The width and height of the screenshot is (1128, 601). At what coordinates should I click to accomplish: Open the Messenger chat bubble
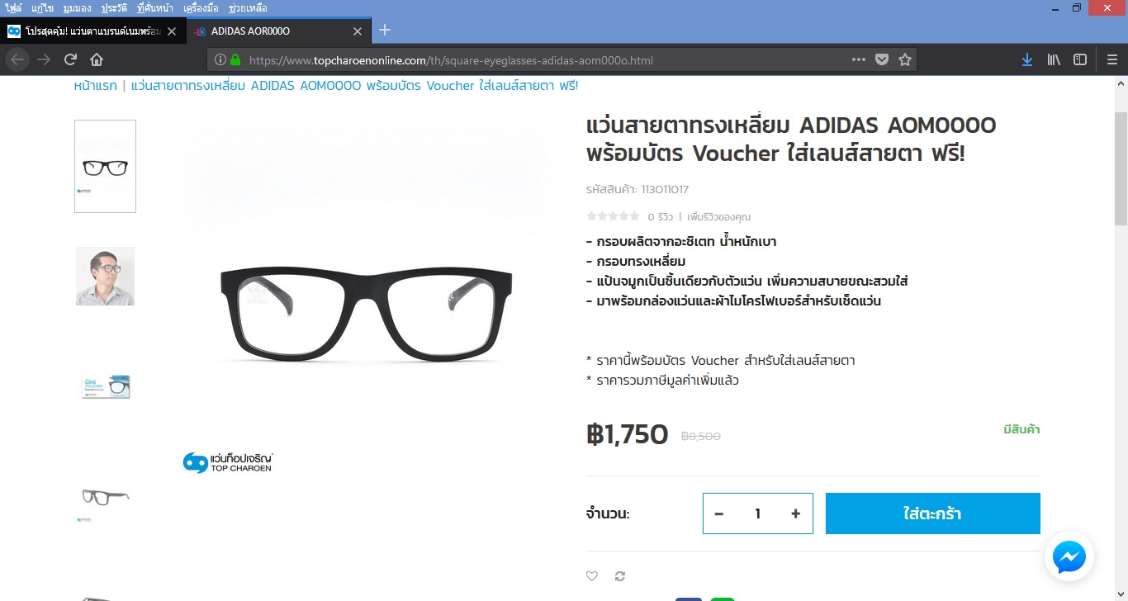(x=1069, y=557)
